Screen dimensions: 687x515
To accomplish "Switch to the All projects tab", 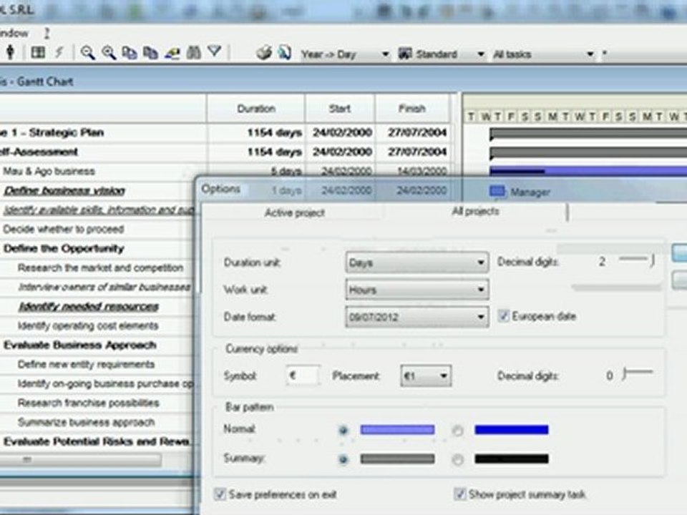I will [x=475, y=212].
